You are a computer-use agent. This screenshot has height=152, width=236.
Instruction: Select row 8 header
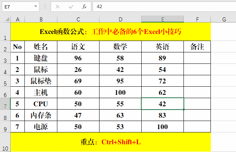(5, 115)
